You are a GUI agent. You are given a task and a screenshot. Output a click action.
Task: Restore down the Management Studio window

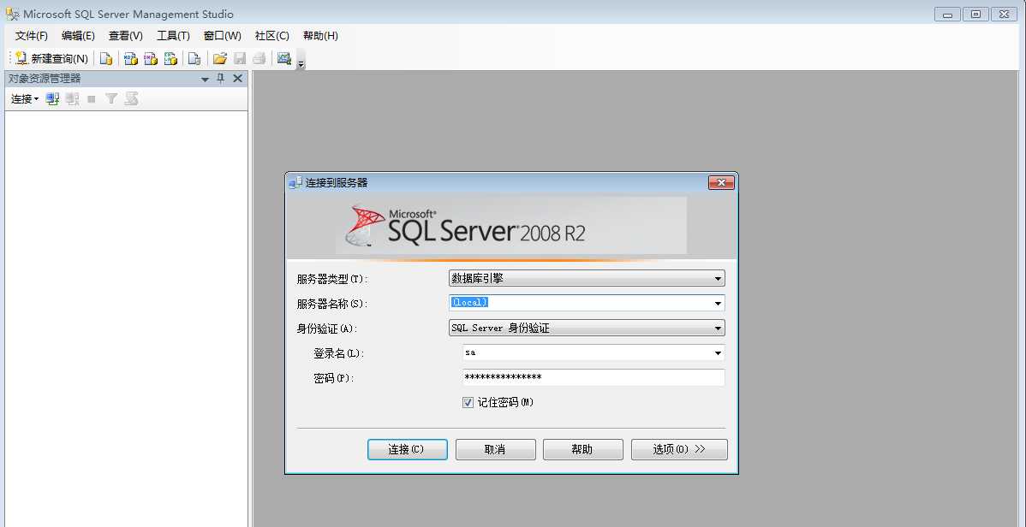click(x=975, y=15)
